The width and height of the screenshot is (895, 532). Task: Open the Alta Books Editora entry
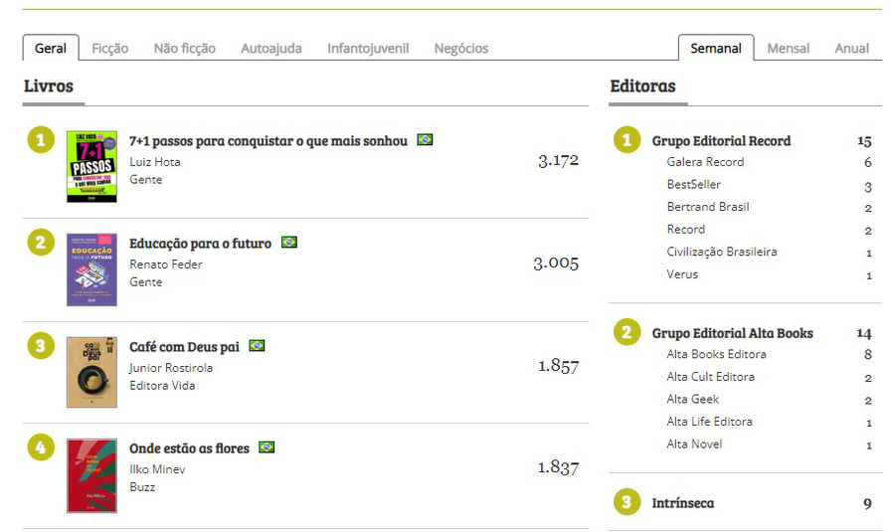(x=716, y=354)
